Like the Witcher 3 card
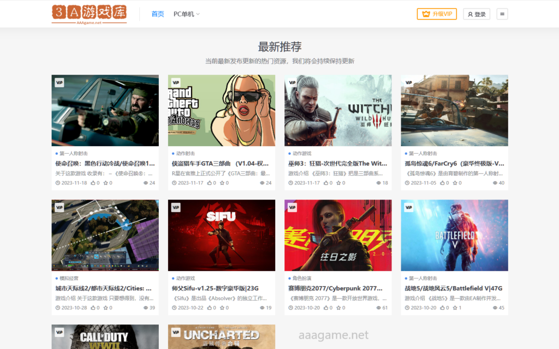The image size is (559, 349). [326, 183]
